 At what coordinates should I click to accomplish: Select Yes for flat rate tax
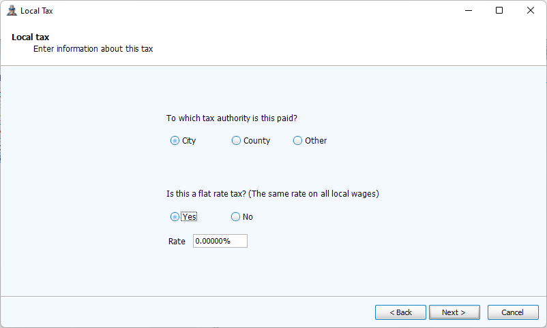coord(175,217)
